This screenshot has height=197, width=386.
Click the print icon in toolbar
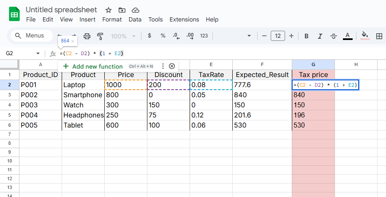coord(87,36)
